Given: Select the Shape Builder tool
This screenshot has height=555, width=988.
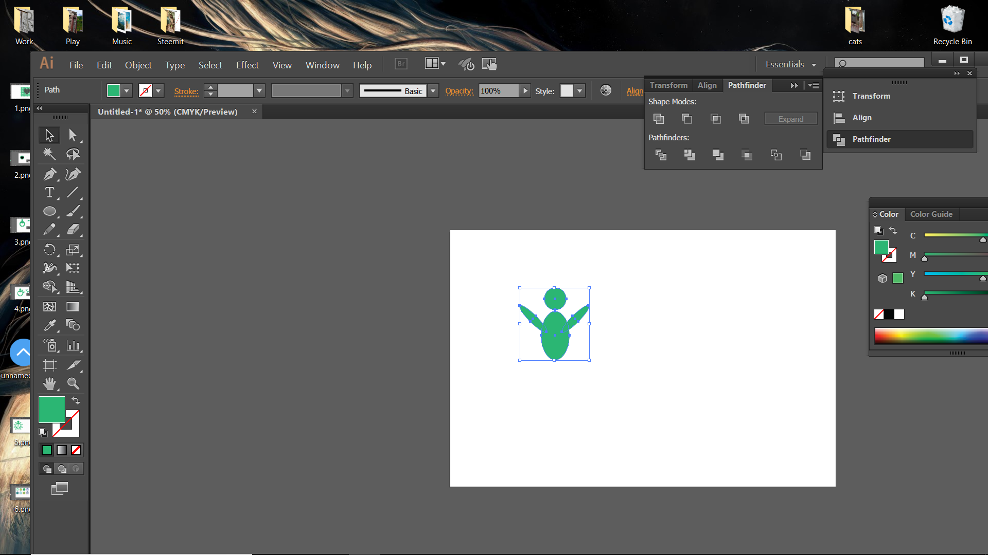Looking at the screenshot, I should pyautogui.click(x=49, y=287).
